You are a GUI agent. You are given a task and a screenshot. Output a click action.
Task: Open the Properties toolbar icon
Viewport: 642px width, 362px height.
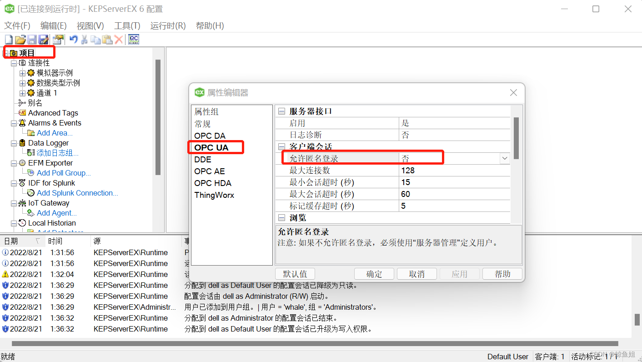58,40
